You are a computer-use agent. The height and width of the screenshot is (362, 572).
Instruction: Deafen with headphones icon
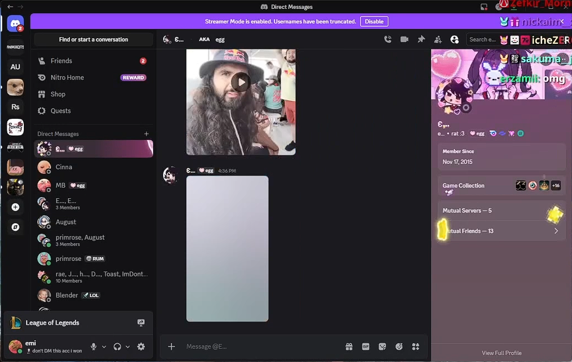point(117,346)
